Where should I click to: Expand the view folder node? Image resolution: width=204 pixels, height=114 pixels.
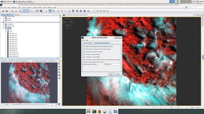point(6,32)
